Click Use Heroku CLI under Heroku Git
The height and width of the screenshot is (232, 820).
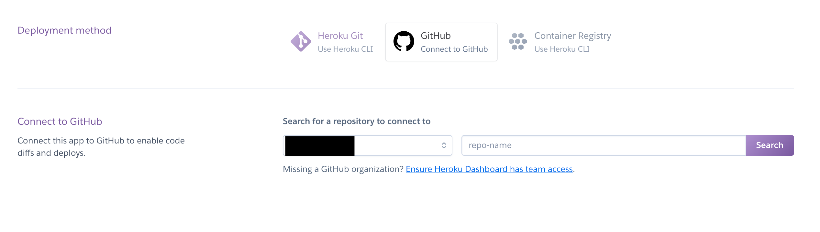click(345, 49)
